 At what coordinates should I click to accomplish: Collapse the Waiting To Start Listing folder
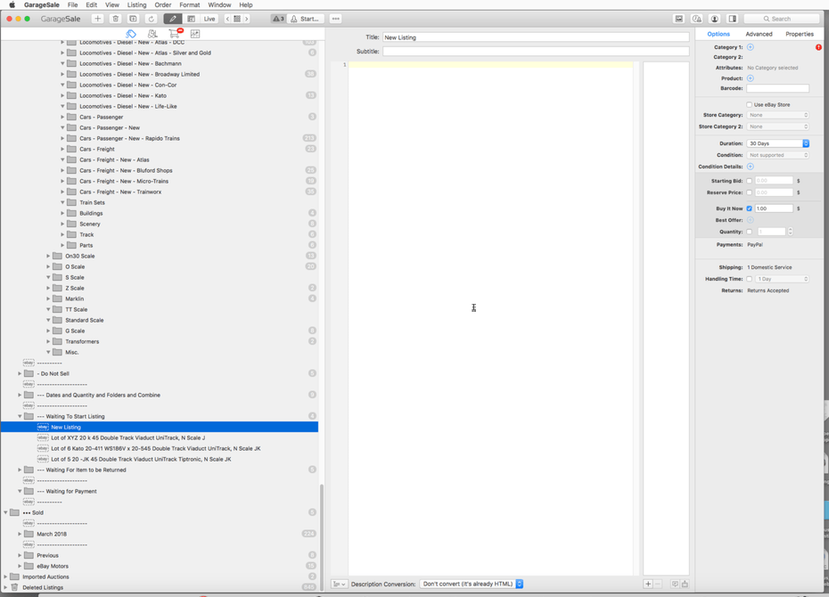[21, 416]
